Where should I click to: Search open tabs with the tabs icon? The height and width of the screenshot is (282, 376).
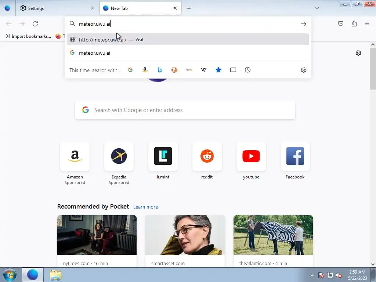[x=233, y=70]
